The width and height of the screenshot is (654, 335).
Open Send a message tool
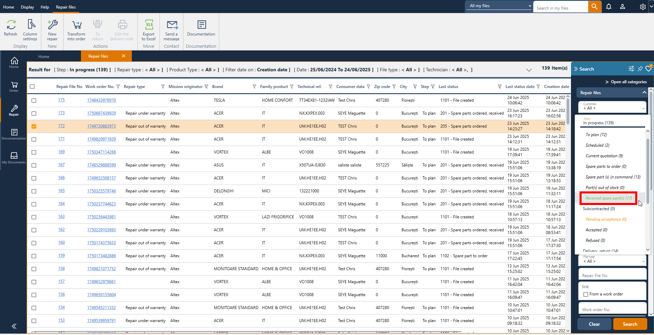point(171,30)
